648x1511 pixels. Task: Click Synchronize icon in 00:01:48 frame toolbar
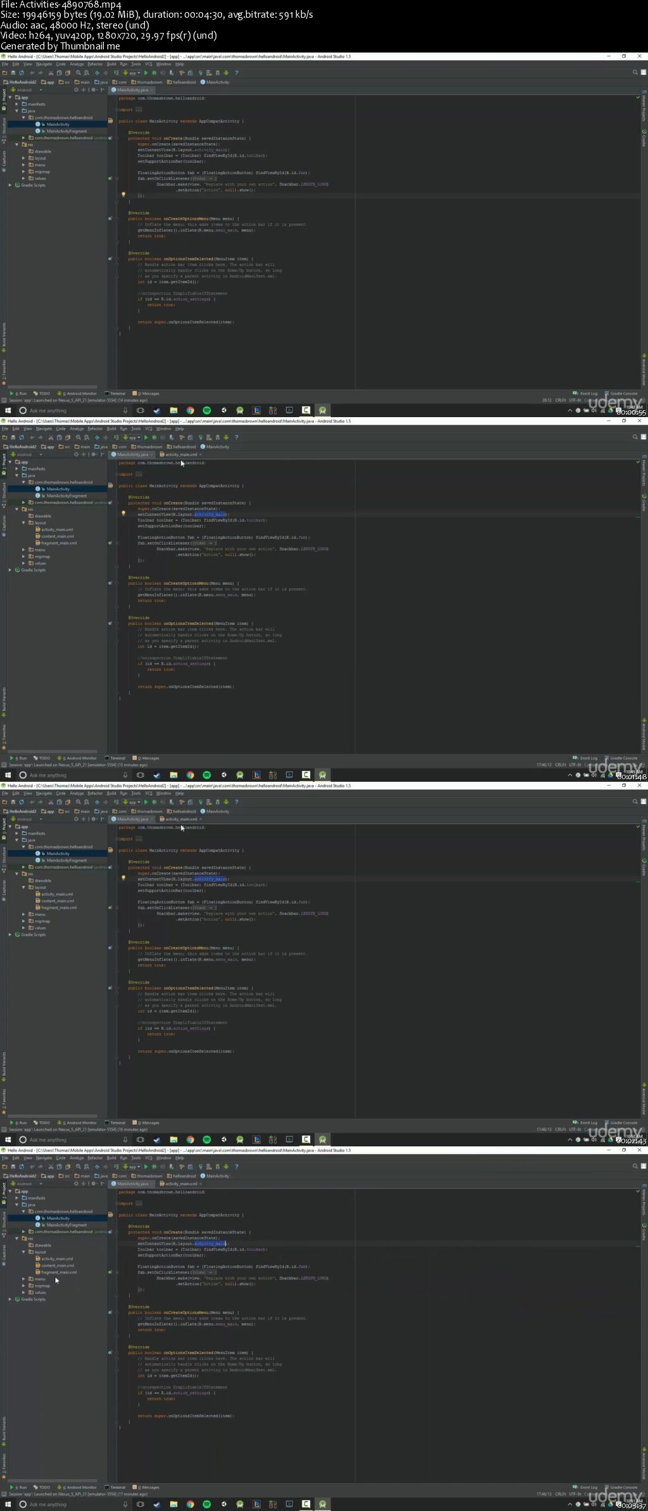[x=22, y=437]
